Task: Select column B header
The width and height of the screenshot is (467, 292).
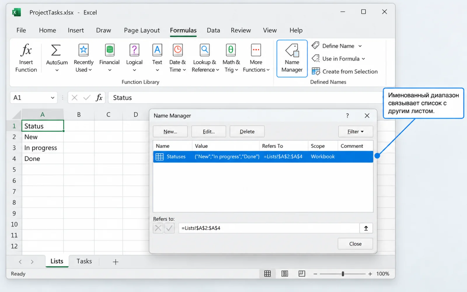Action: click(79, 115)
